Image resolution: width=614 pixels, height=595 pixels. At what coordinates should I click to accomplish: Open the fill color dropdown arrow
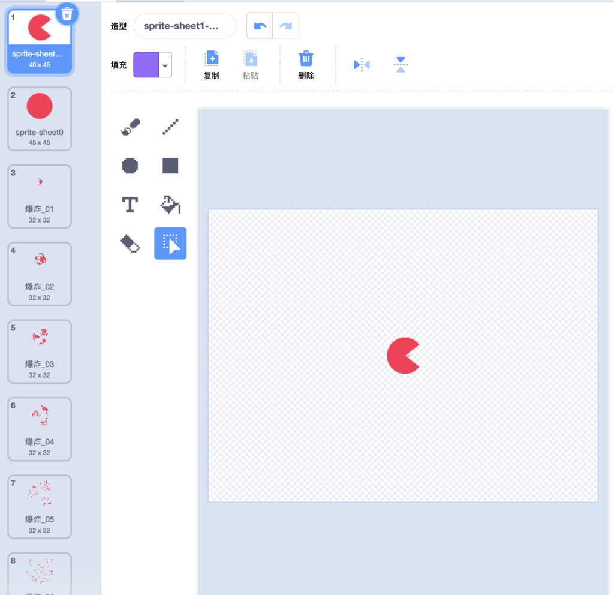click(165, 65)
